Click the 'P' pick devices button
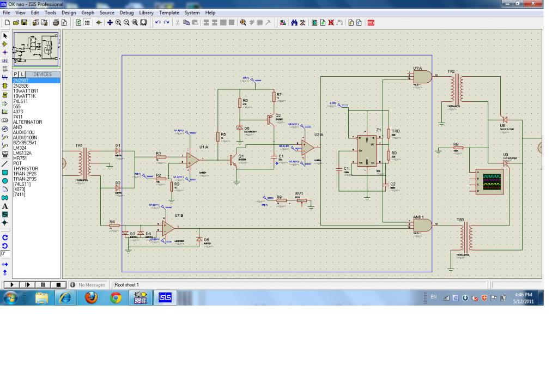The width and height of the screenshot is (558, 372). coord(16,74)
